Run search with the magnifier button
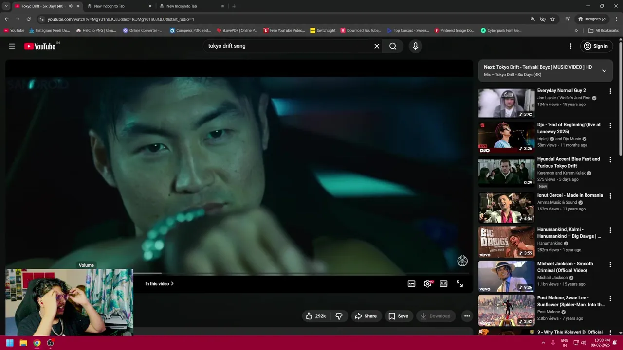 click(x=393, y=46)
